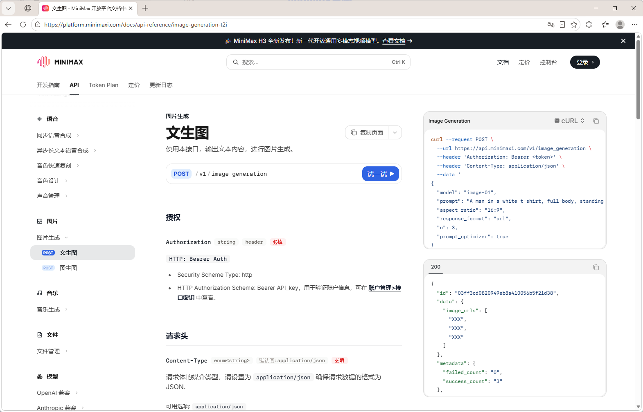Click the browser back arrow

[x=8, y=25]
